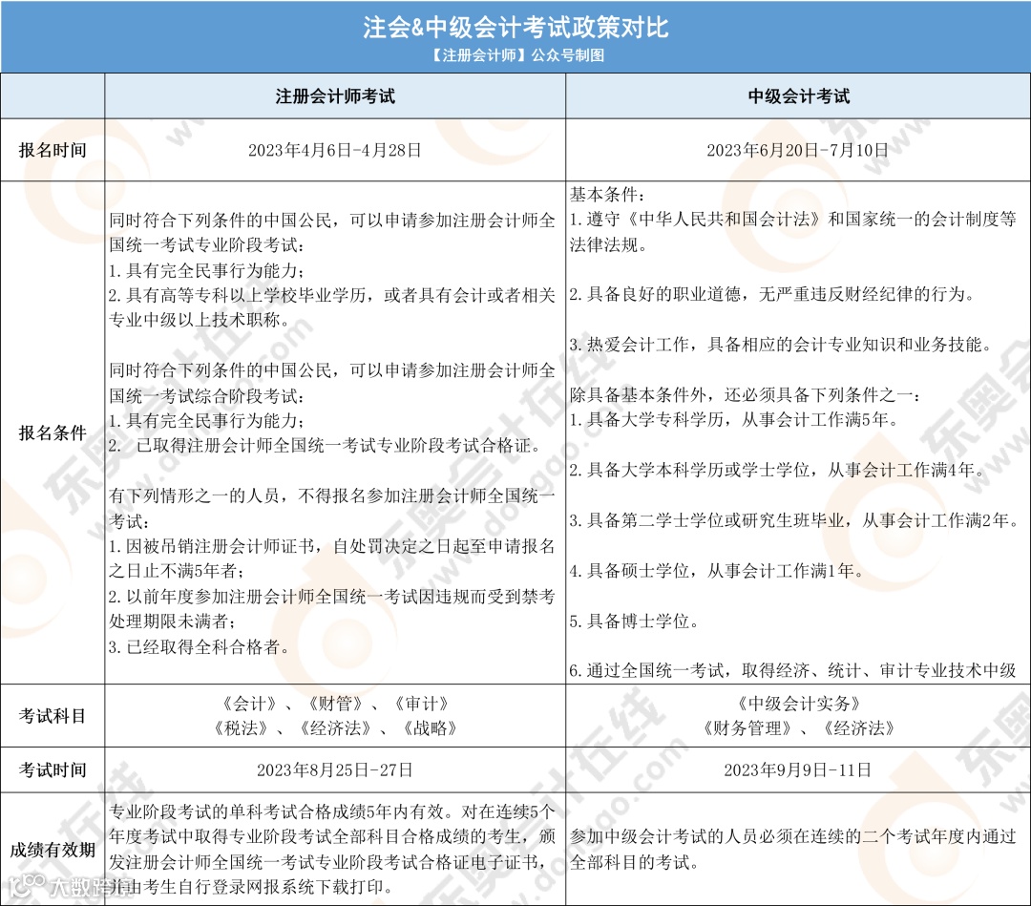This screenshot has width=1031, height=906.
Task: Click the title '注会&中级会计考试政策对比'
Action: pos(515,27)
